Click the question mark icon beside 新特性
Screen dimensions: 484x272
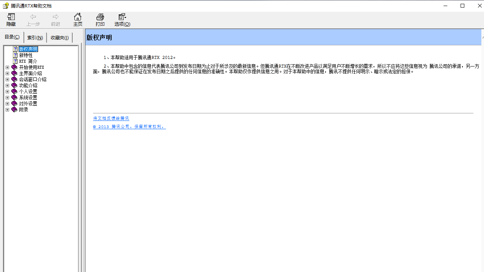point(15,55)
